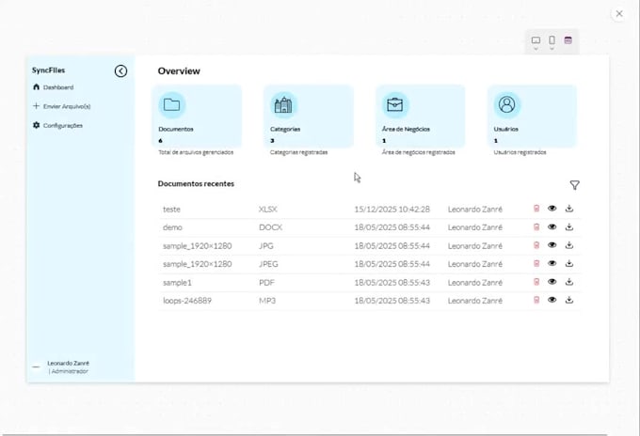This screenshot has height=436, width=640.
Task: Click the Usuários person icon
Action: pos(507,104)
